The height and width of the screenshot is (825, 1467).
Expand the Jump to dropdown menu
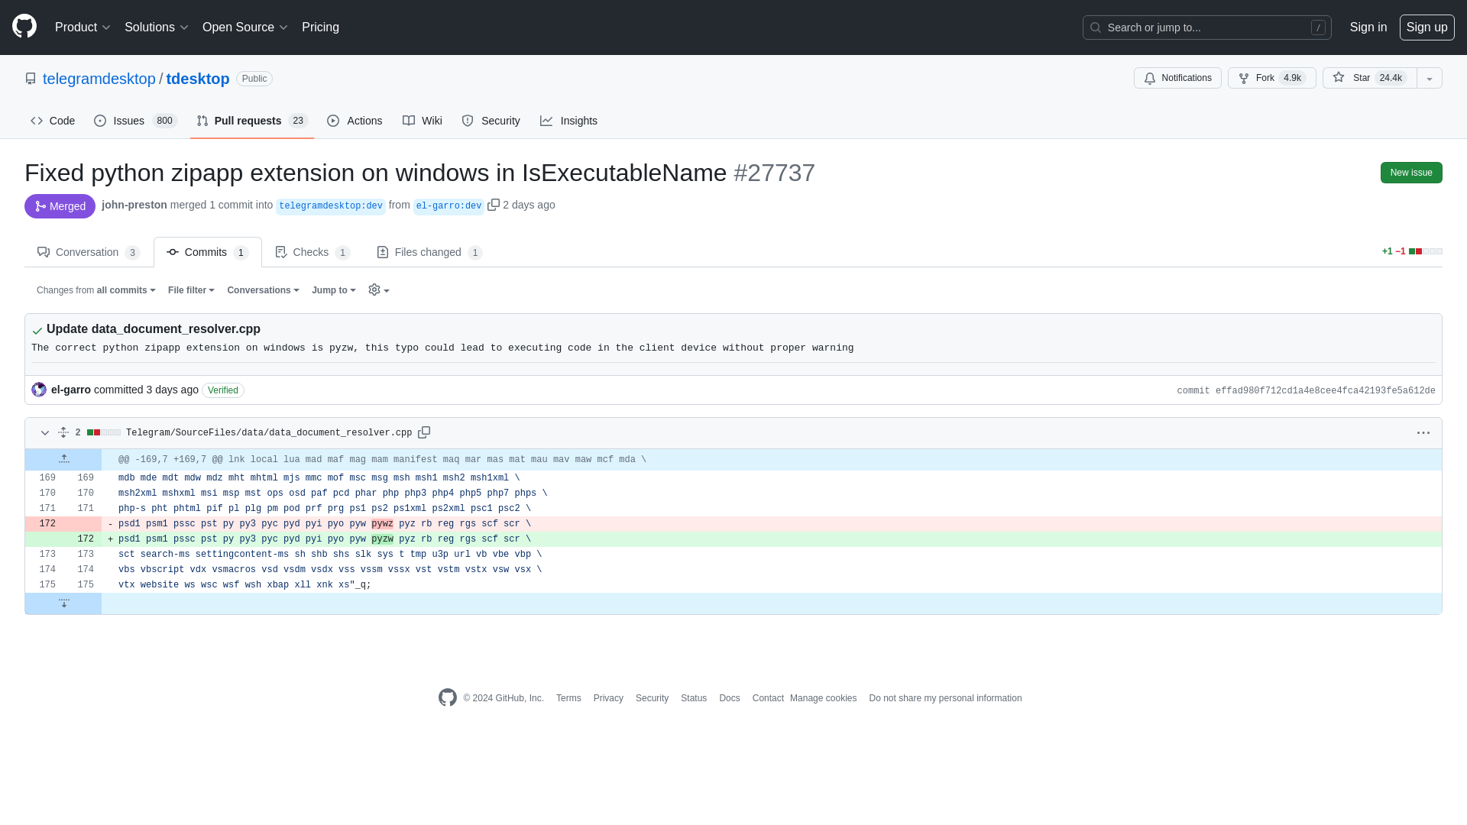click(333, 290)
